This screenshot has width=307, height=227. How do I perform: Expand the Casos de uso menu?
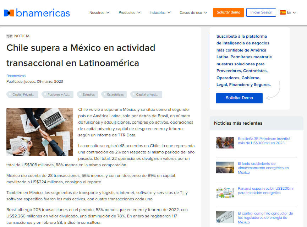click(193, 12)
